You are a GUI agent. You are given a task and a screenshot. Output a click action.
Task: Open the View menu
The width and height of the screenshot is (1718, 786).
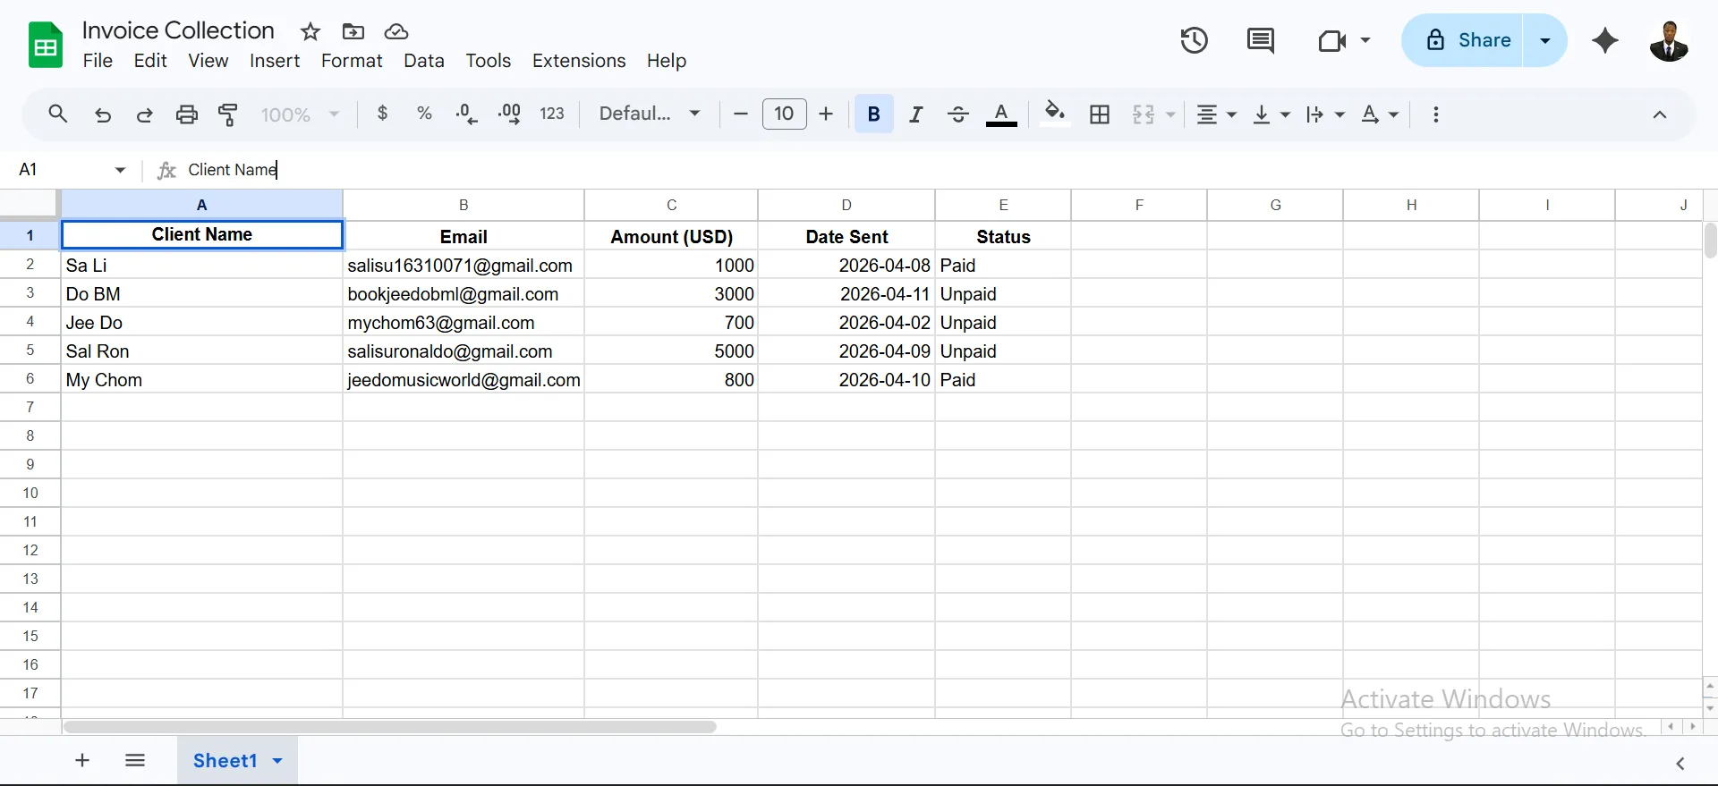[208, 61]
